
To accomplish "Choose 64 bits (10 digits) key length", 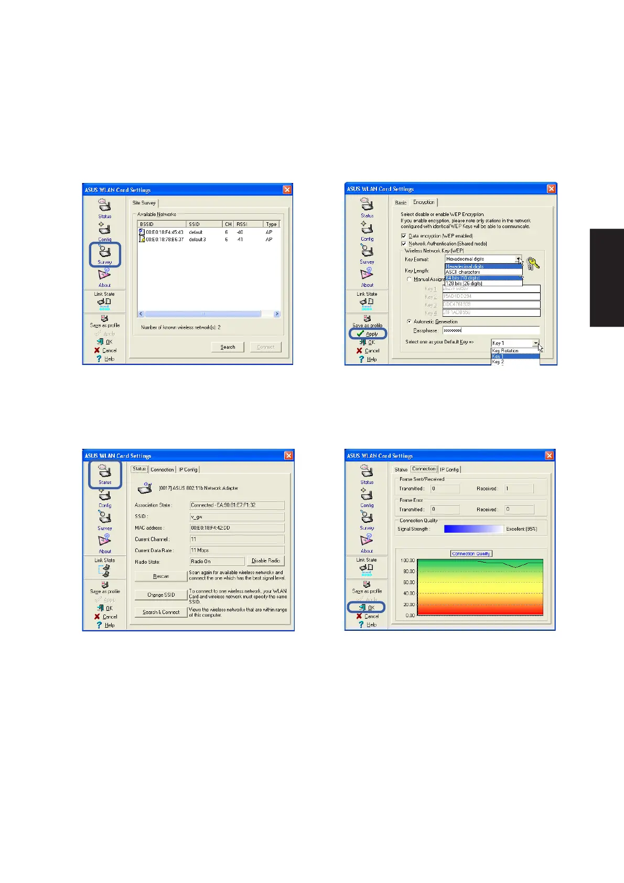I will [483, 277].
